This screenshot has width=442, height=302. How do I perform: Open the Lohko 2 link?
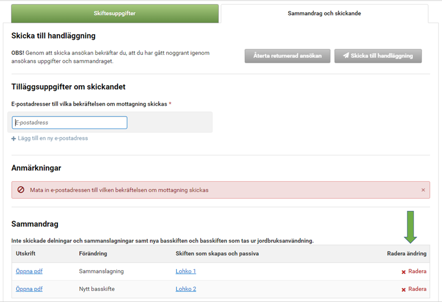[x=185, y=289]
